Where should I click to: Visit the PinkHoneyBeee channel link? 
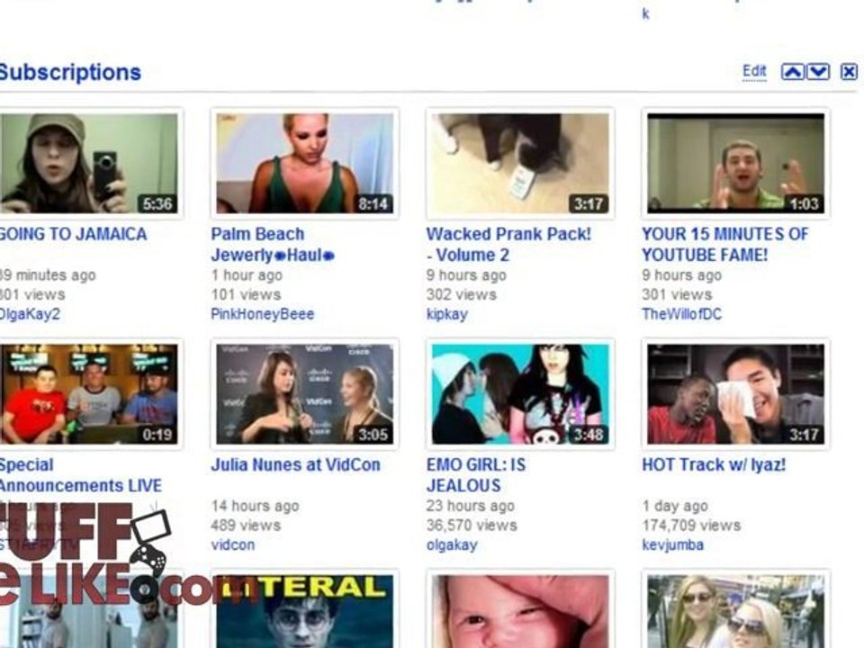(262, 314)
